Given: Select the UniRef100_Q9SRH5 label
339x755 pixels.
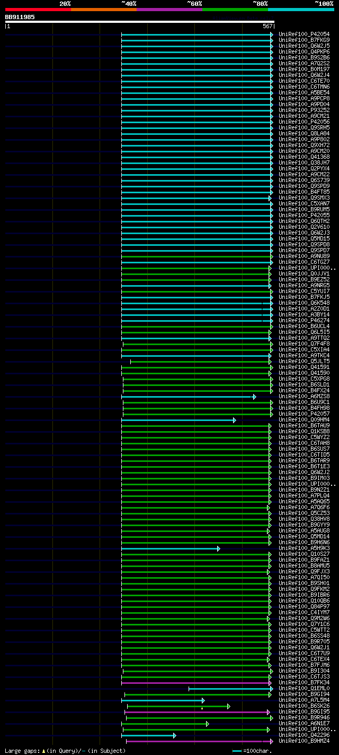Looking at the screenshot, I should pyautogui.click(x=304, y=128).
